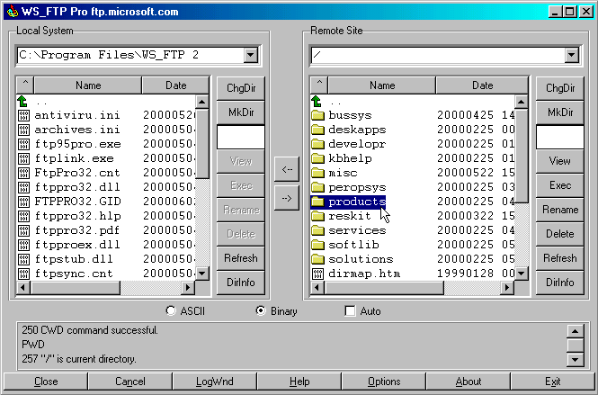Click the peropsys folder icon

(x=317, y=187)
